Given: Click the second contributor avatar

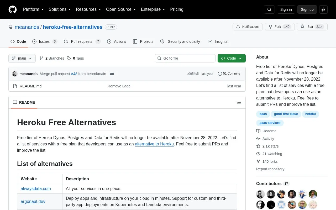Looking at the screenshot, I should (x=271, y=194).
